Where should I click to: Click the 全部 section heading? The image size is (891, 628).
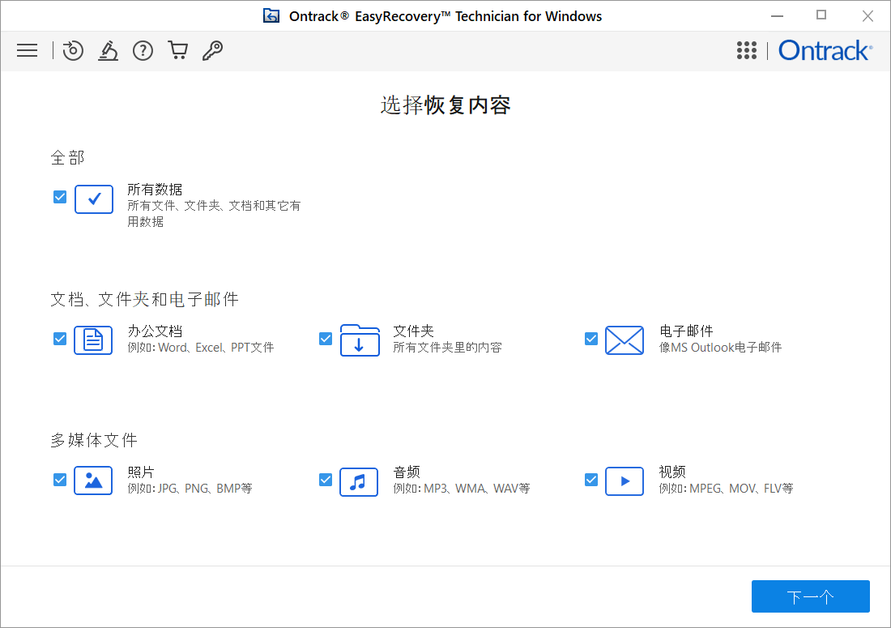67,157
